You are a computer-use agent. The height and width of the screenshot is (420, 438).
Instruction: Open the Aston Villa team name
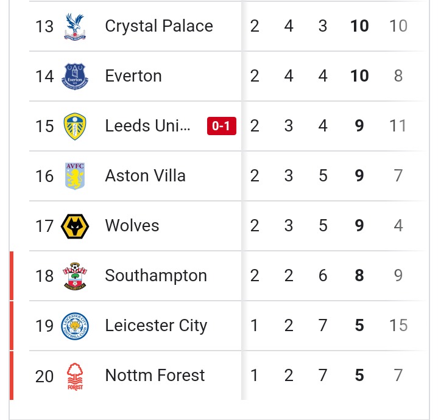[145, 175]
